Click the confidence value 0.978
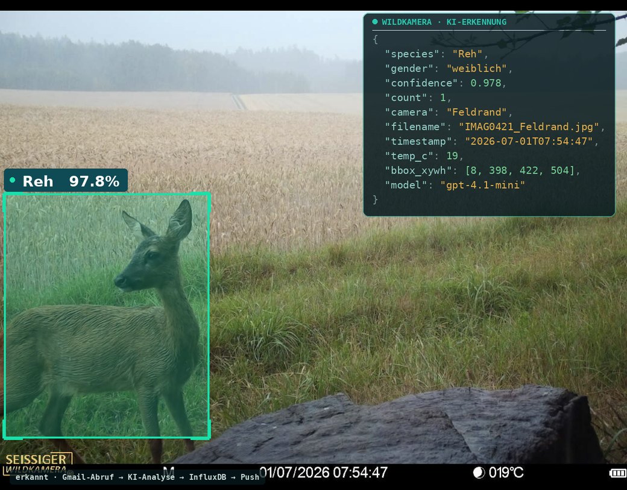Image resolution: width=627 pixels, height=490 pixels. point(486,83)
